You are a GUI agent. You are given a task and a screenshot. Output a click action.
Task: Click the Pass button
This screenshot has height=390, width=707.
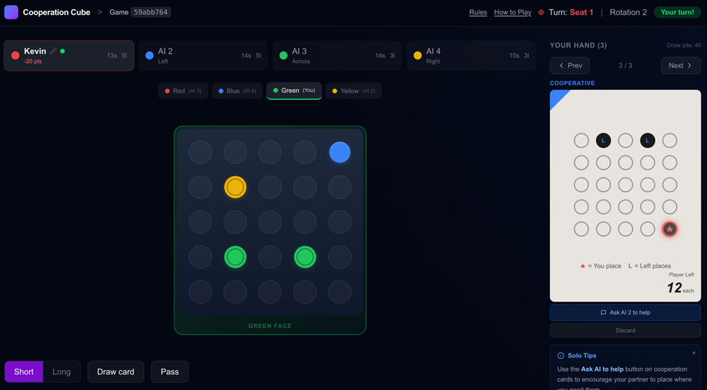[x=170, y=372]
